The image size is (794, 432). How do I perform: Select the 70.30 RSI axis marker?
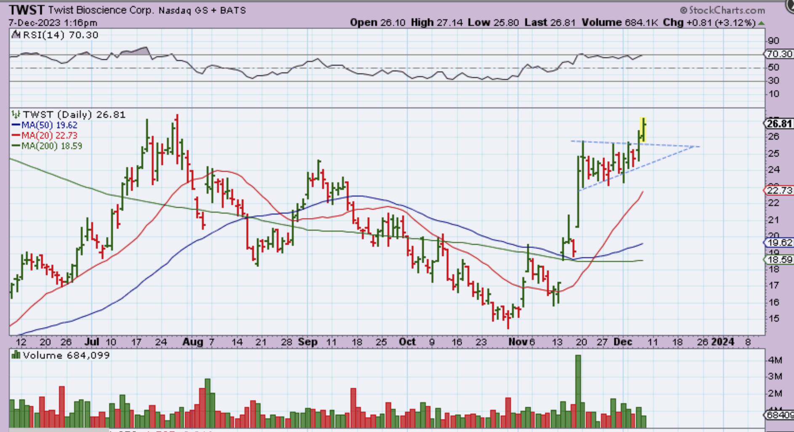pyautogui.click(x=779, y=54)
